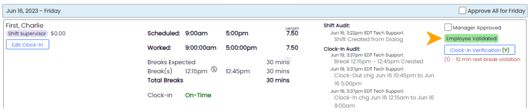Click the worked end time 5:00:00pm
The height and width of the screenshot is (112, 530).
pyautogui.click(x=241, y=48)
